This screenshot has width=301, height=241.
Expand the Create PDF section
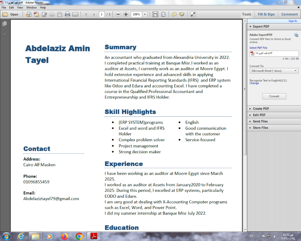pos(261,109)
